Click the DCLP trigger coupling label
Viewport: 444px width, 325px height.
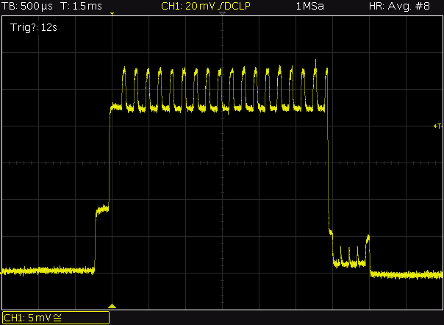(x=237, y=6)
